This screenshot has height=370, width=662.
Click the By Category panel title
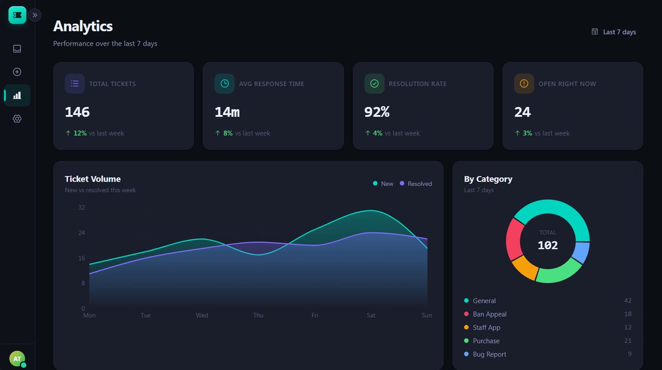[488, 179]
